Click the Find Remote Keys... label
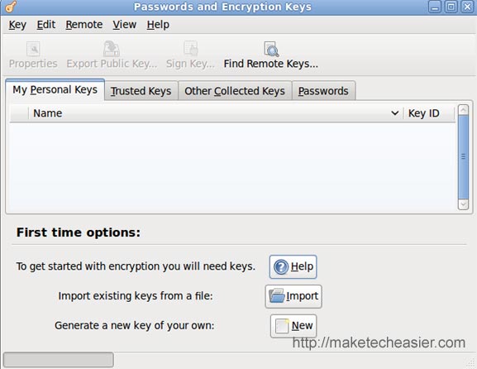The height and width of the screenshot is (369, 477). click(271, 64)
